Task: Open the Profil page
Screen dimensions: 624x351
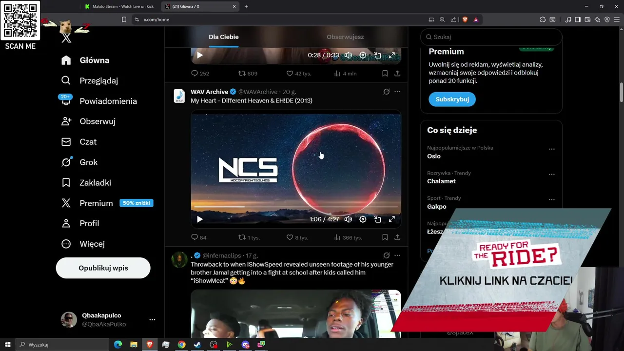Action: [80, 223]
